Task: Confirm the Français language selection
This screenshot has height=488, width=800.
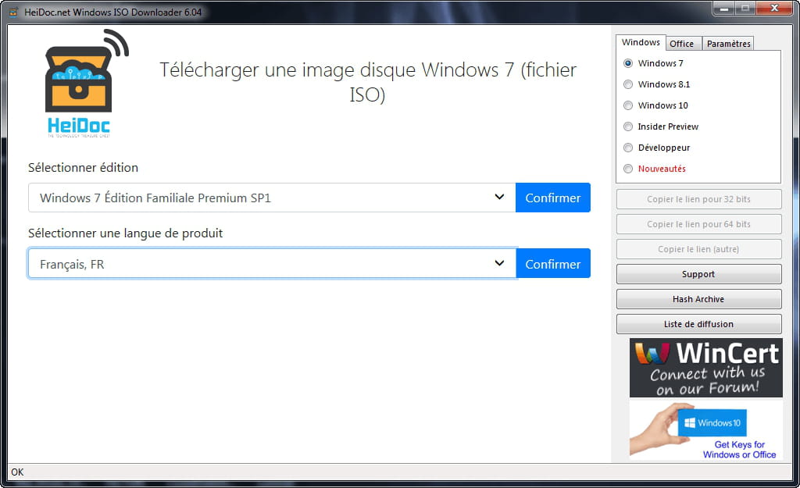Action: (553, 264)
